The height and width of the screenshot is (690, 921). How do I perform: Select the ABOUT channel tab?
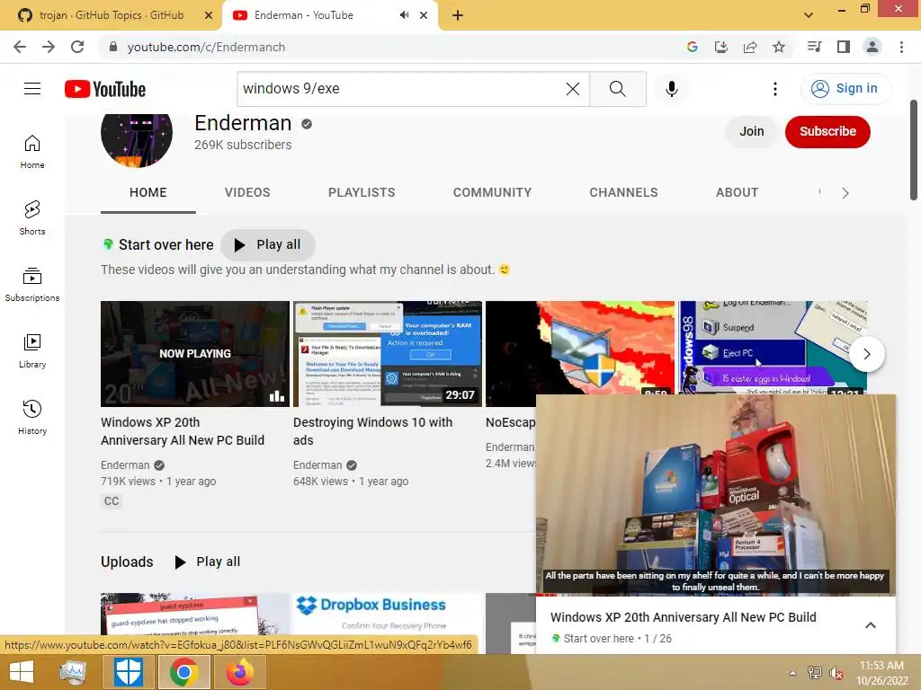click(x=738, y=192)
